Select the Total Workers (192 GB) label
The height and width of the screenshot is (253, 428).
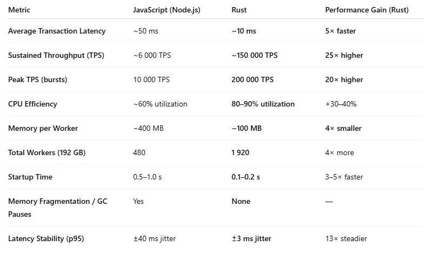(46, 152)
